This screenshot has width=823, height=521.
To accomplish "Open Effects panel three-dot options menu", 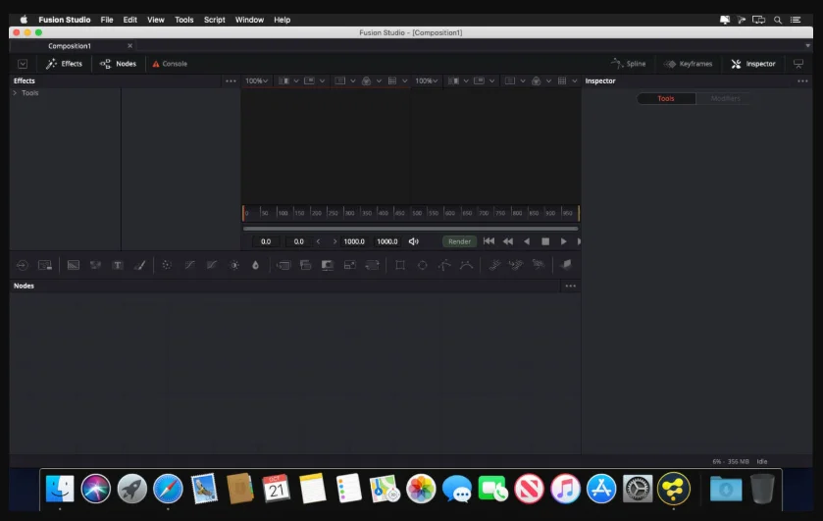I will 231,80.
